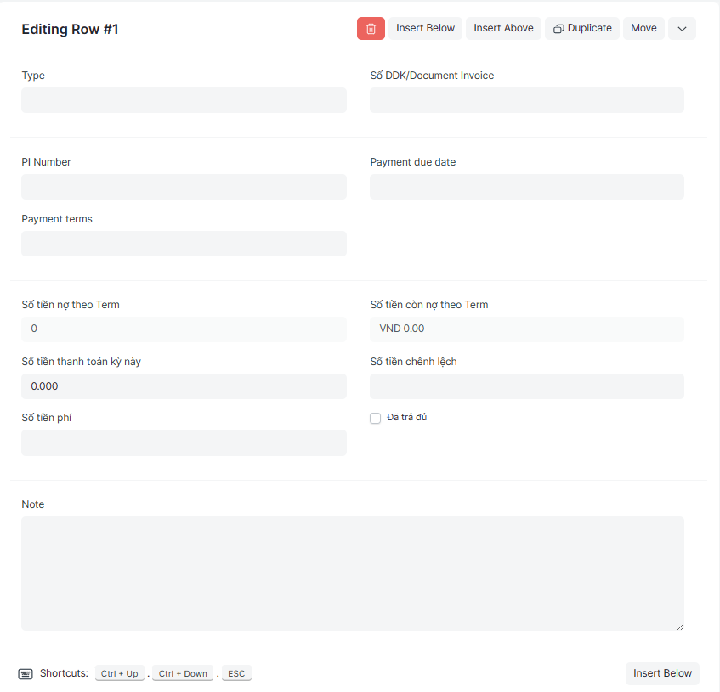Open the Payment due date field
720x692 pixels.
526,187
